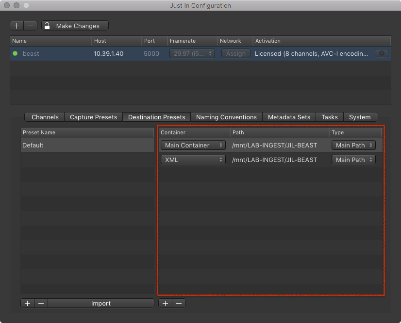The height and width of the screenshot is (323, 401).
Task: Switch to the Capture Presets tab
Action: pos(93,117)
